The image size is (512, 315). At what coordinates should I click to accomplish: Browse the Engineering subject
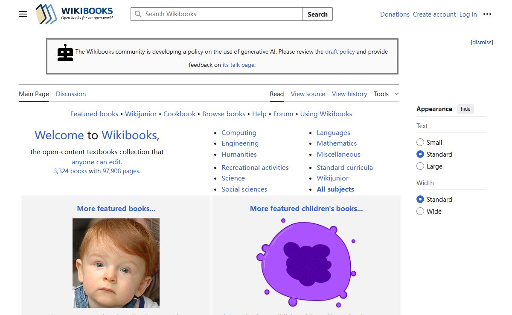coord(240,143)
